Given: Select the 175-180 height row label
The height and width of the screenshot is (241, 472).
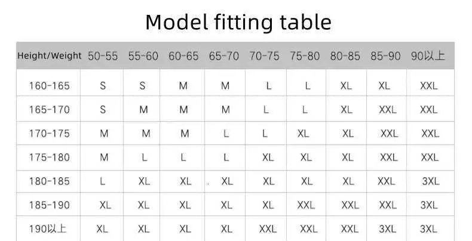Looking at the screenshot, I should coord(50,157).
